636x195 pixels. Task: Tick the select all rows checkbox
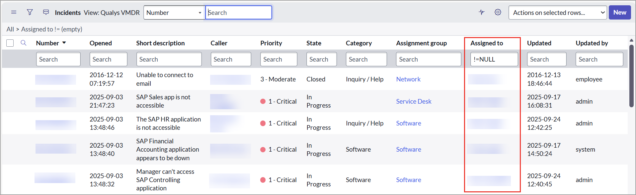click(x=10, y=43)
